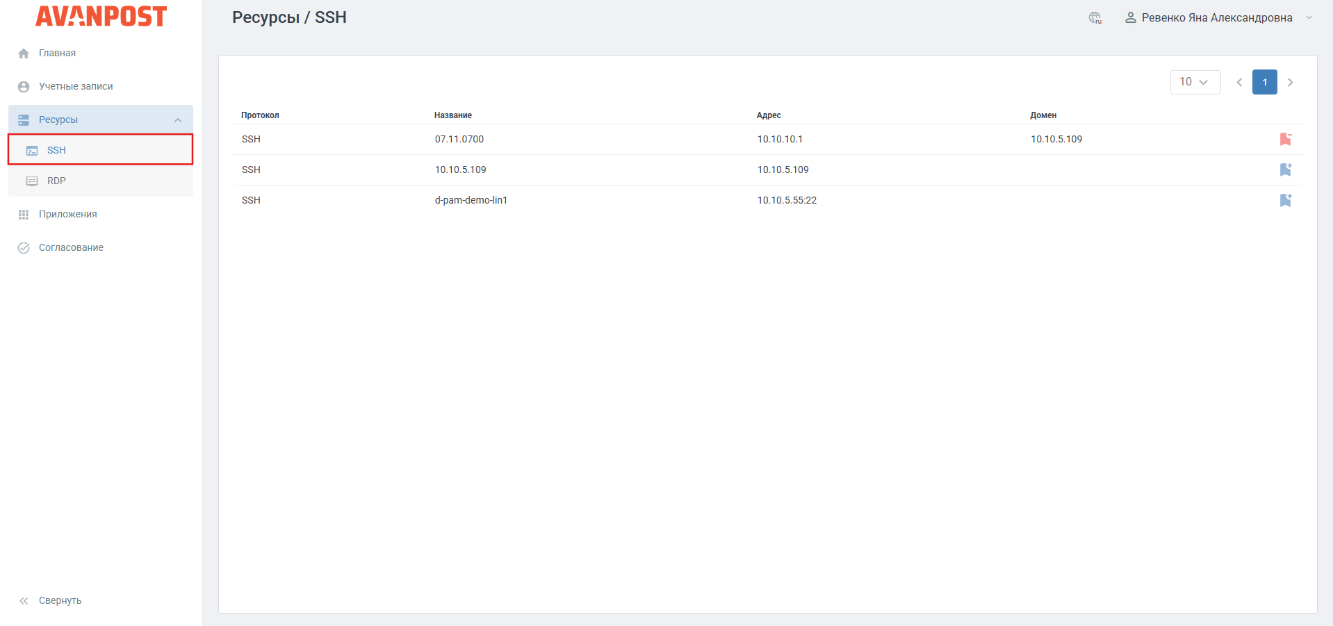Click the user profile icon
This screenshot has width=1333, height=626.
(x=1131, y=17)
